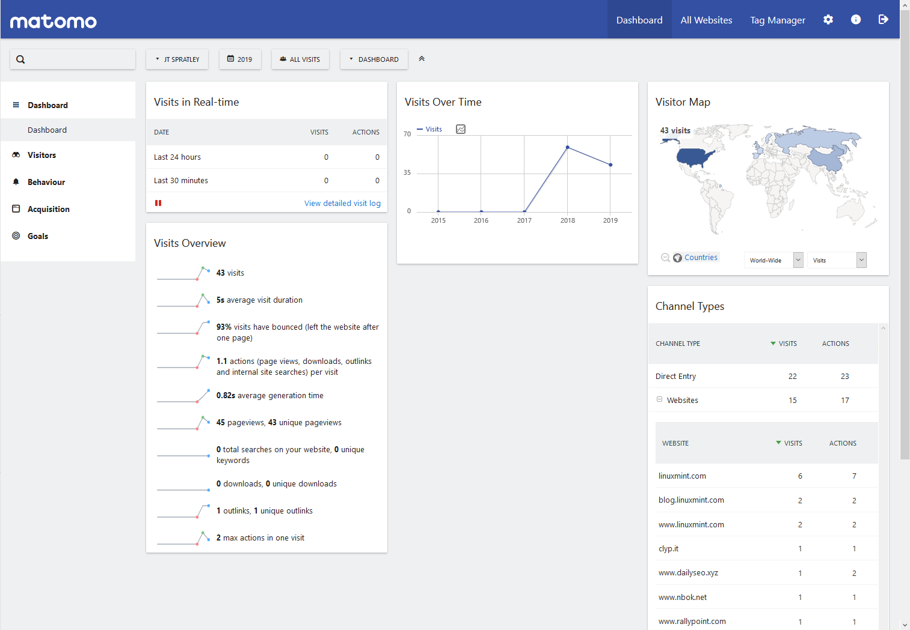The image size is (910, 630).
Task: Click the View detailed visit log link
Action: (x=342, y=204)
